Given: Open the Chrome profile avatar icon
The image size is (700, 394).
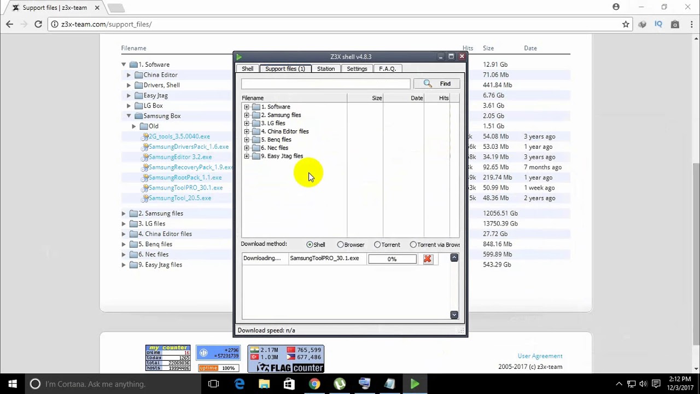Looking at the screenshot, I should click(616, 7).
